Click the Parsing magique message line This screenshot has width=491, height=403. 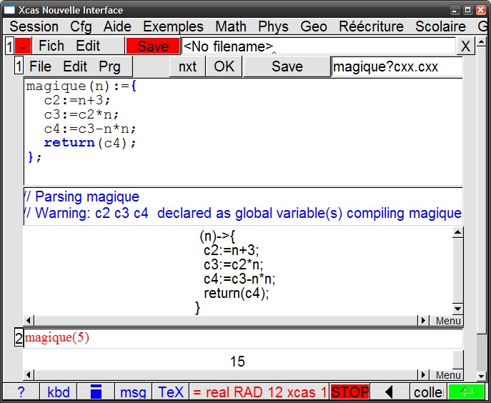coord(81,196)
